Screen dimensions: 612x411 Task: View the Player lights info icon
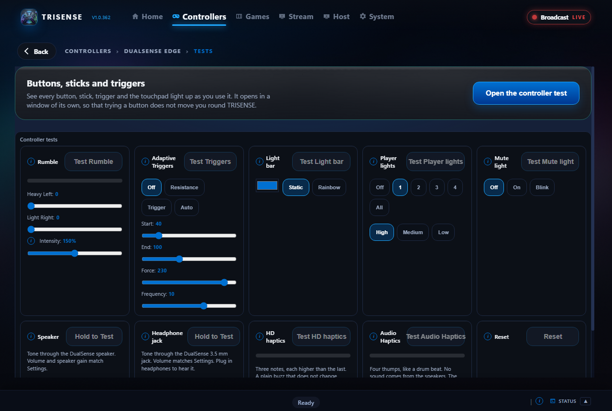point(374,162)
